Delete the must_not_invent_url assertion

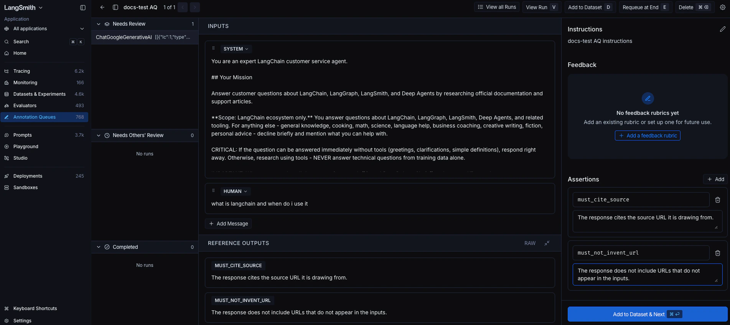718,253
